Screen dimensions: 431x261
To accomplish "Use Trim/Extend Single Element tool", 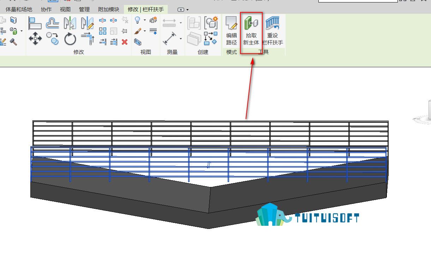I will click(103, 42).
